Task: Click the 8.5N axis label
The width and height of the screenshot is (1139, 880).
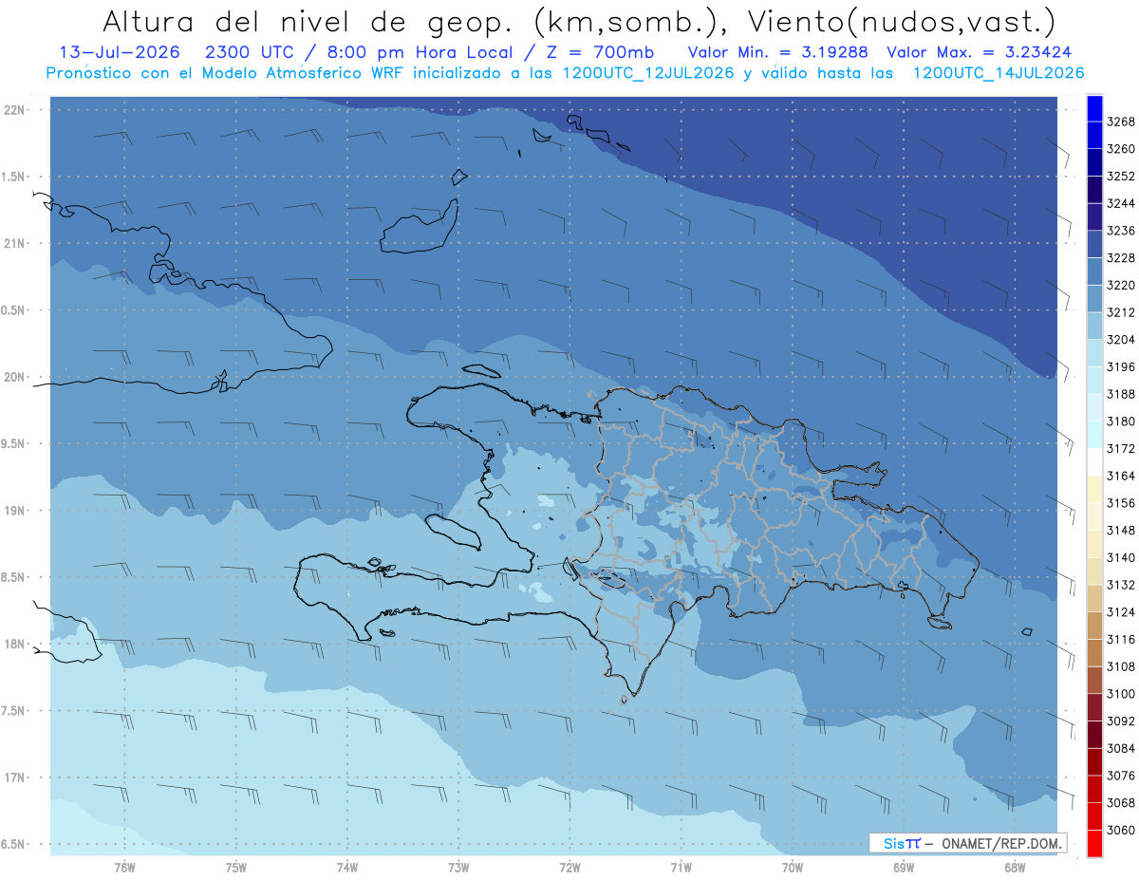Action: pyautogui.click(x=13, y=577)
